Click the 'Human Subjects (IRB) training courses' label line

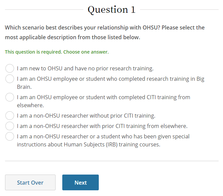[x=89, y=145]
